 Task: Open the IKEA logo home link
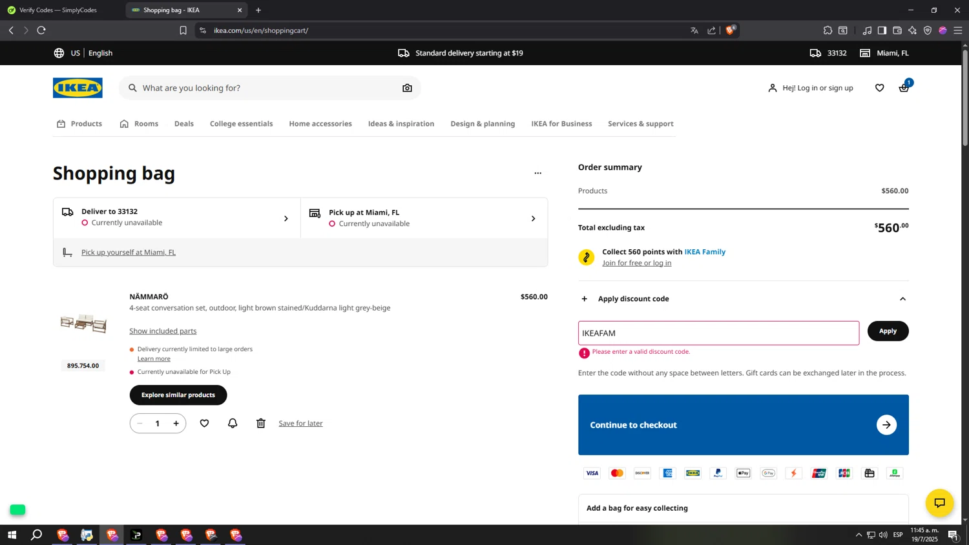[x=78, y=88]
